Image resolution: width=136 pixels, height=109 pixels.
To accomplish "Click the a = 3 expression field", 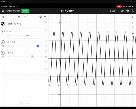I will pyautogui.click(x=10, y=53).
